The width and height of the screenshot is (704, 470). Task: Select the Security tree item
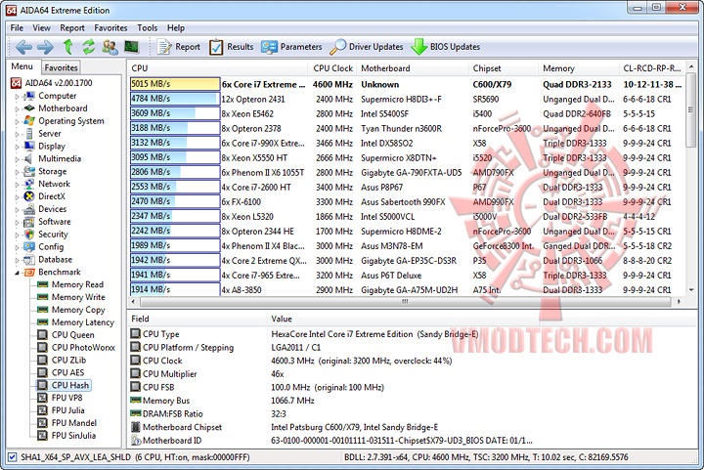[53, 235]
